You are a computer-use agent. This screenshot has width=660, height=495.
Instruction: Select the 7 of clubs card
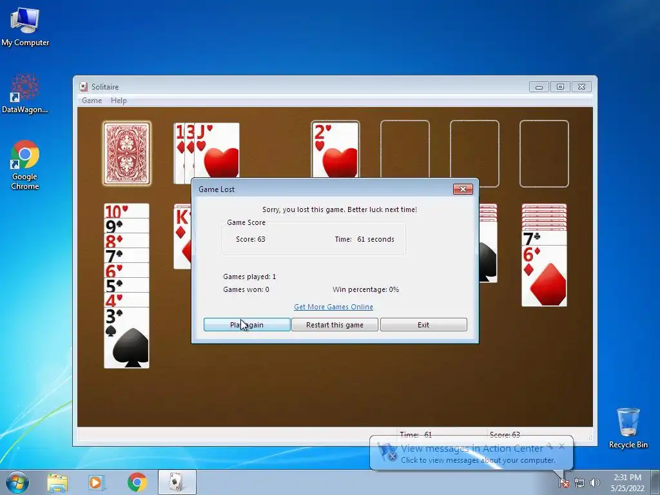click(544, 238)
